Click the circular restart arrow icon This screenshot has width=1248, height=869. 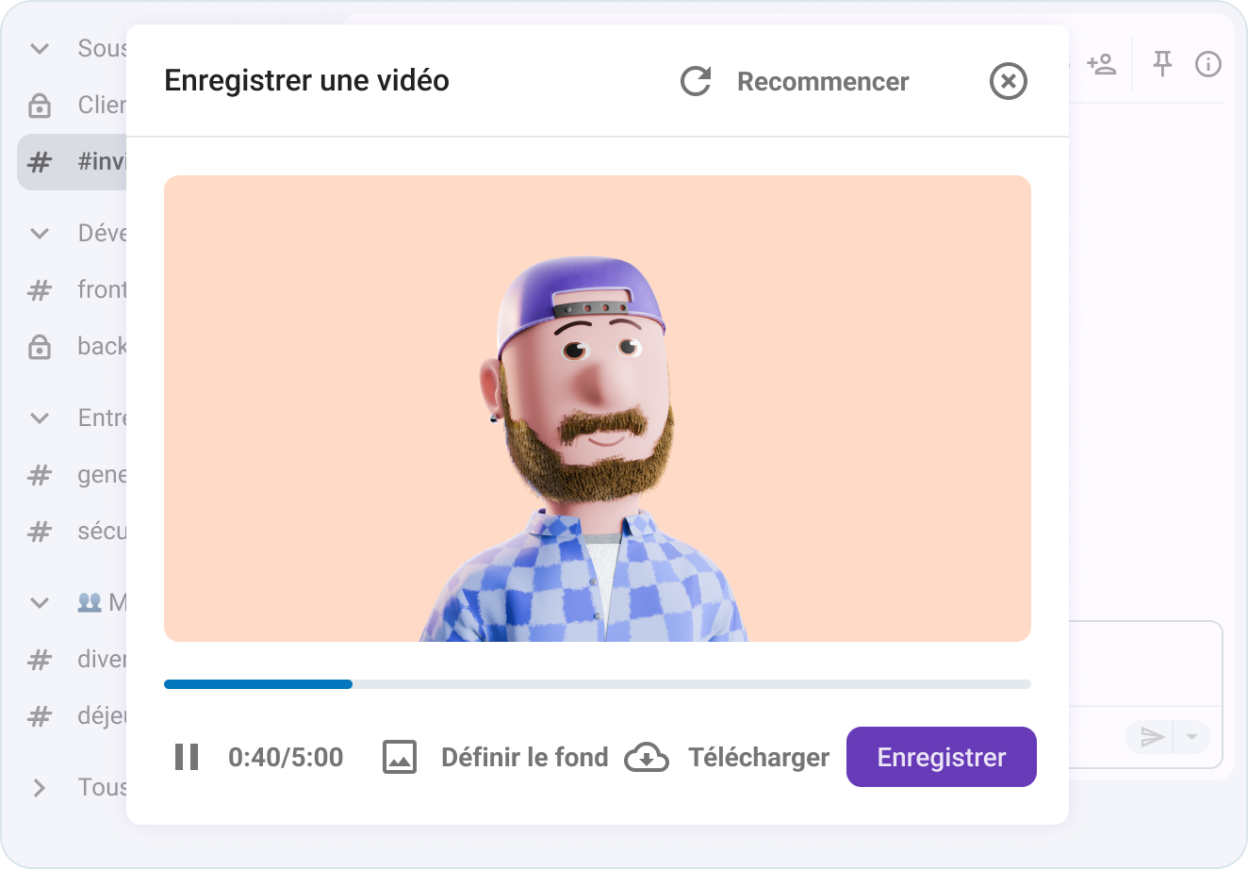click(x=696, y=82)
